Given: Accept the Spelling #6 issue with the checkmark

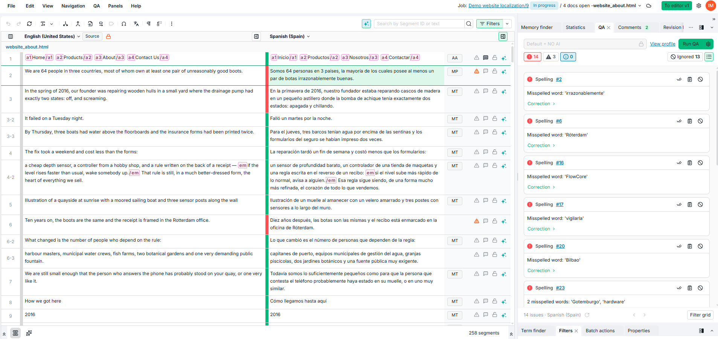Looking at the screenshot, I should point(679,121).
